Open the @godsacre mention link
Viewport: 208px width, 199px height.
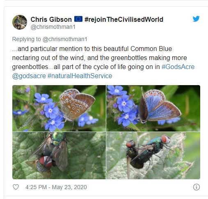pos(29,76)
